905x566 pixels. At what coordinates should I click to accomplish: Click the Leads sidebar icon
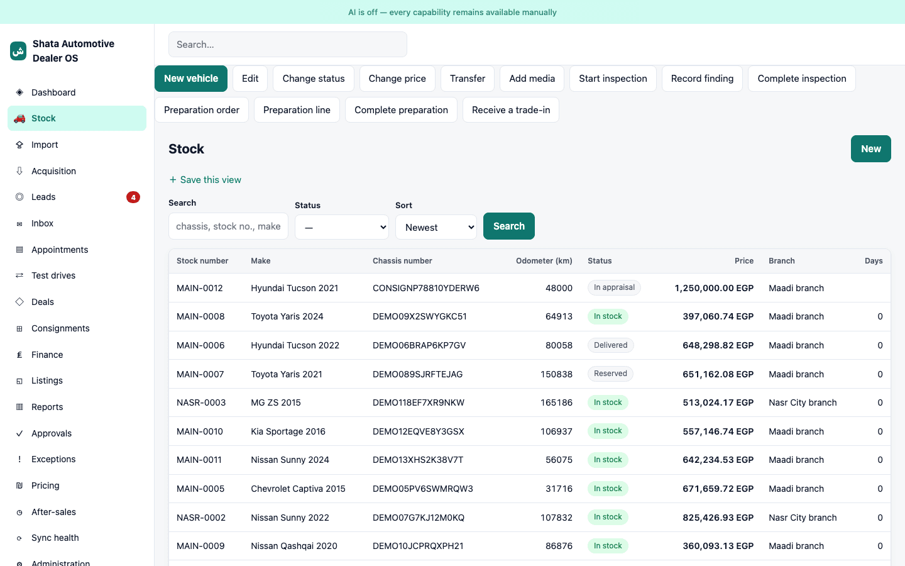click(19, 197)
